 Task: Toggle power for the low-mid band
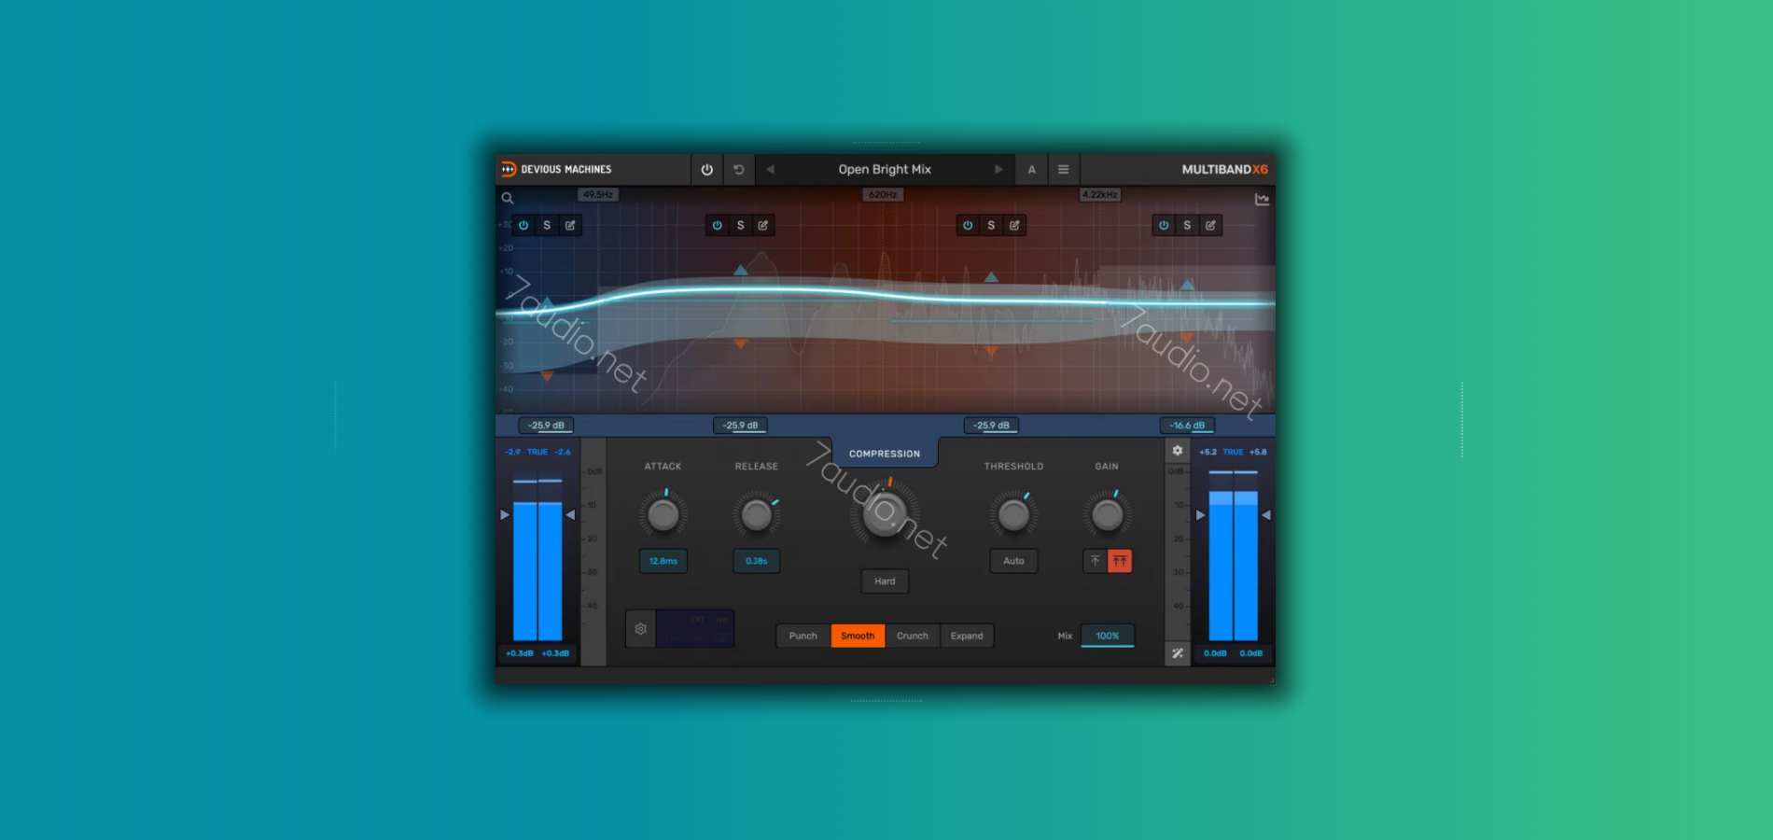click(x=717, y=225)
